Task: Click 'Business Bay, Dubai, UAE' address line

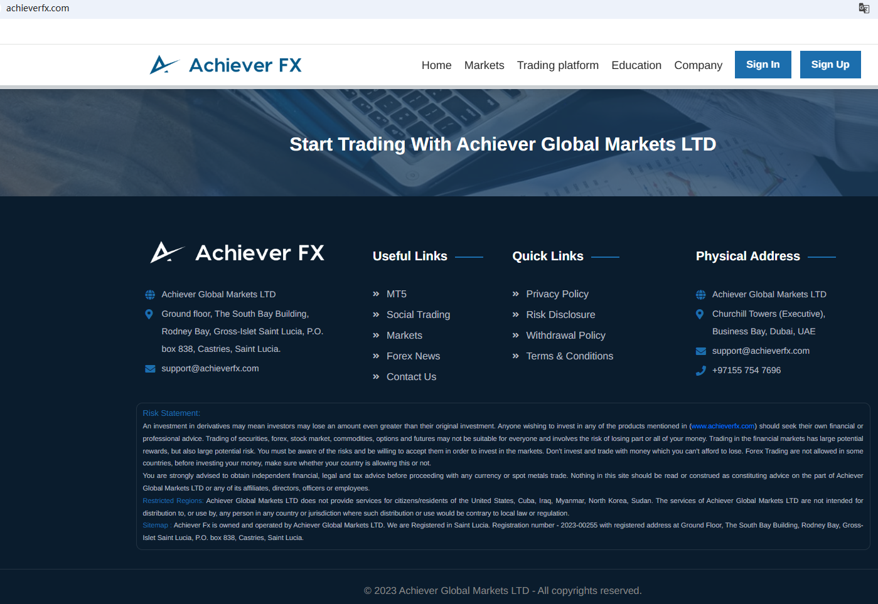Action: click(764, 331)
